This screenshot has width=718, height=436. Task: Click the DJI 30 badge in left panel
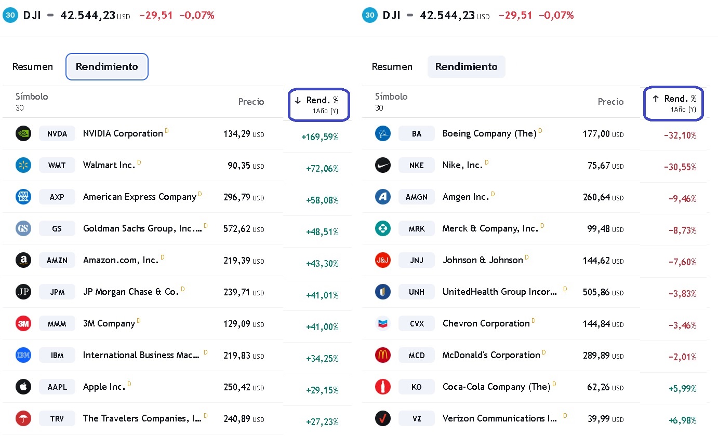click(10, 15)
